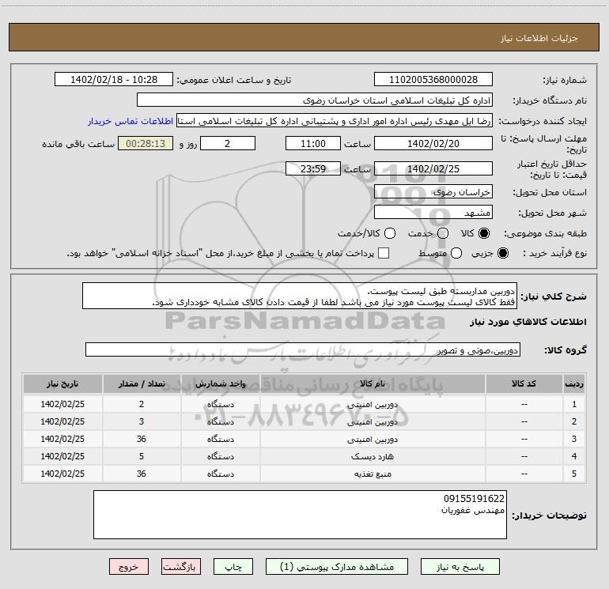Click the منبع تغذیه item name
This screenshot has height=589, width=609.
point(373,474)
